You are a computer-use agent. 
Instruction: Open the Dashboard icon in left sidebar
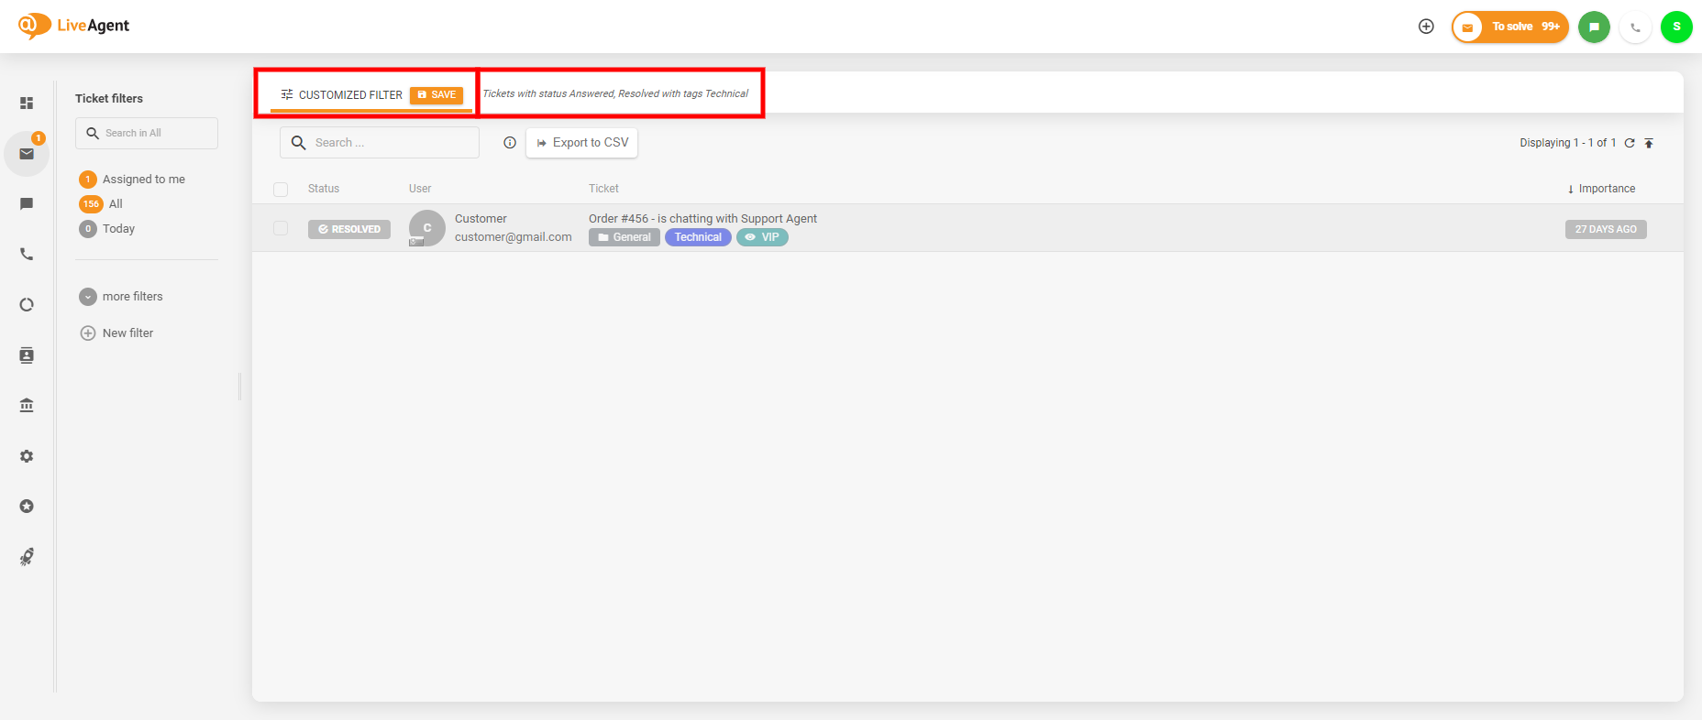[27, 104]
